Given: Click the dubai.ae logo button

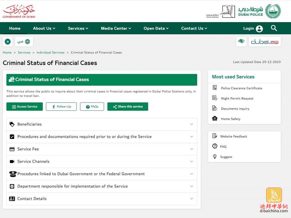Looking at the screenshot, I should coord(265,41).
